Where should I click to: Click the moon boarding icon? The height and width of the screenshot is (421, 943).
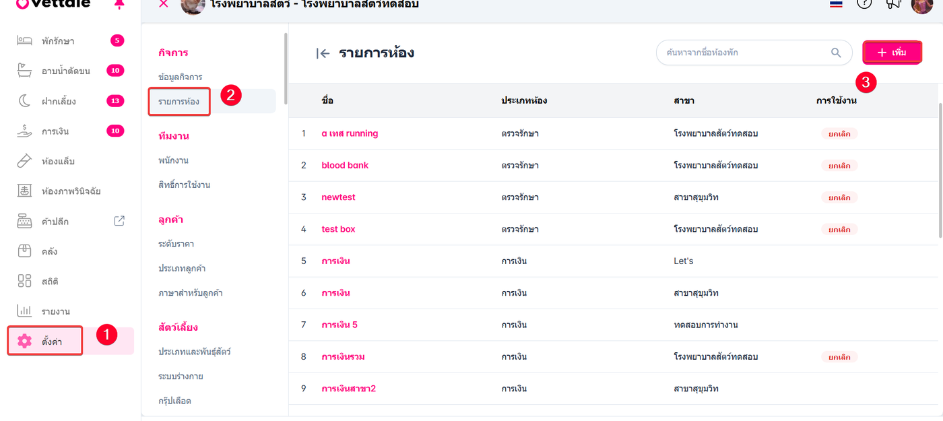25,101
